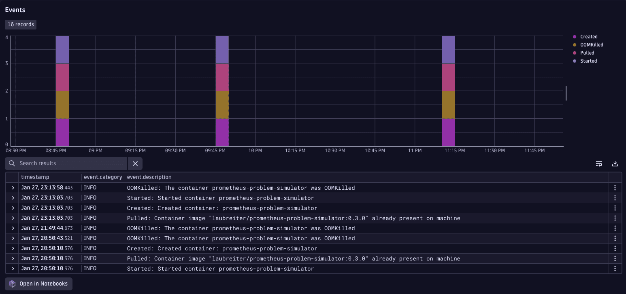Click the download results icon

coord(615,164)
